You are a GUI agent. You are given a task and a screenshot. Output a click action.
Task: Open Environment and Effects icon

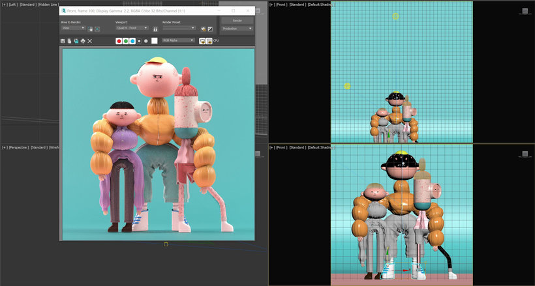(210, 29)
